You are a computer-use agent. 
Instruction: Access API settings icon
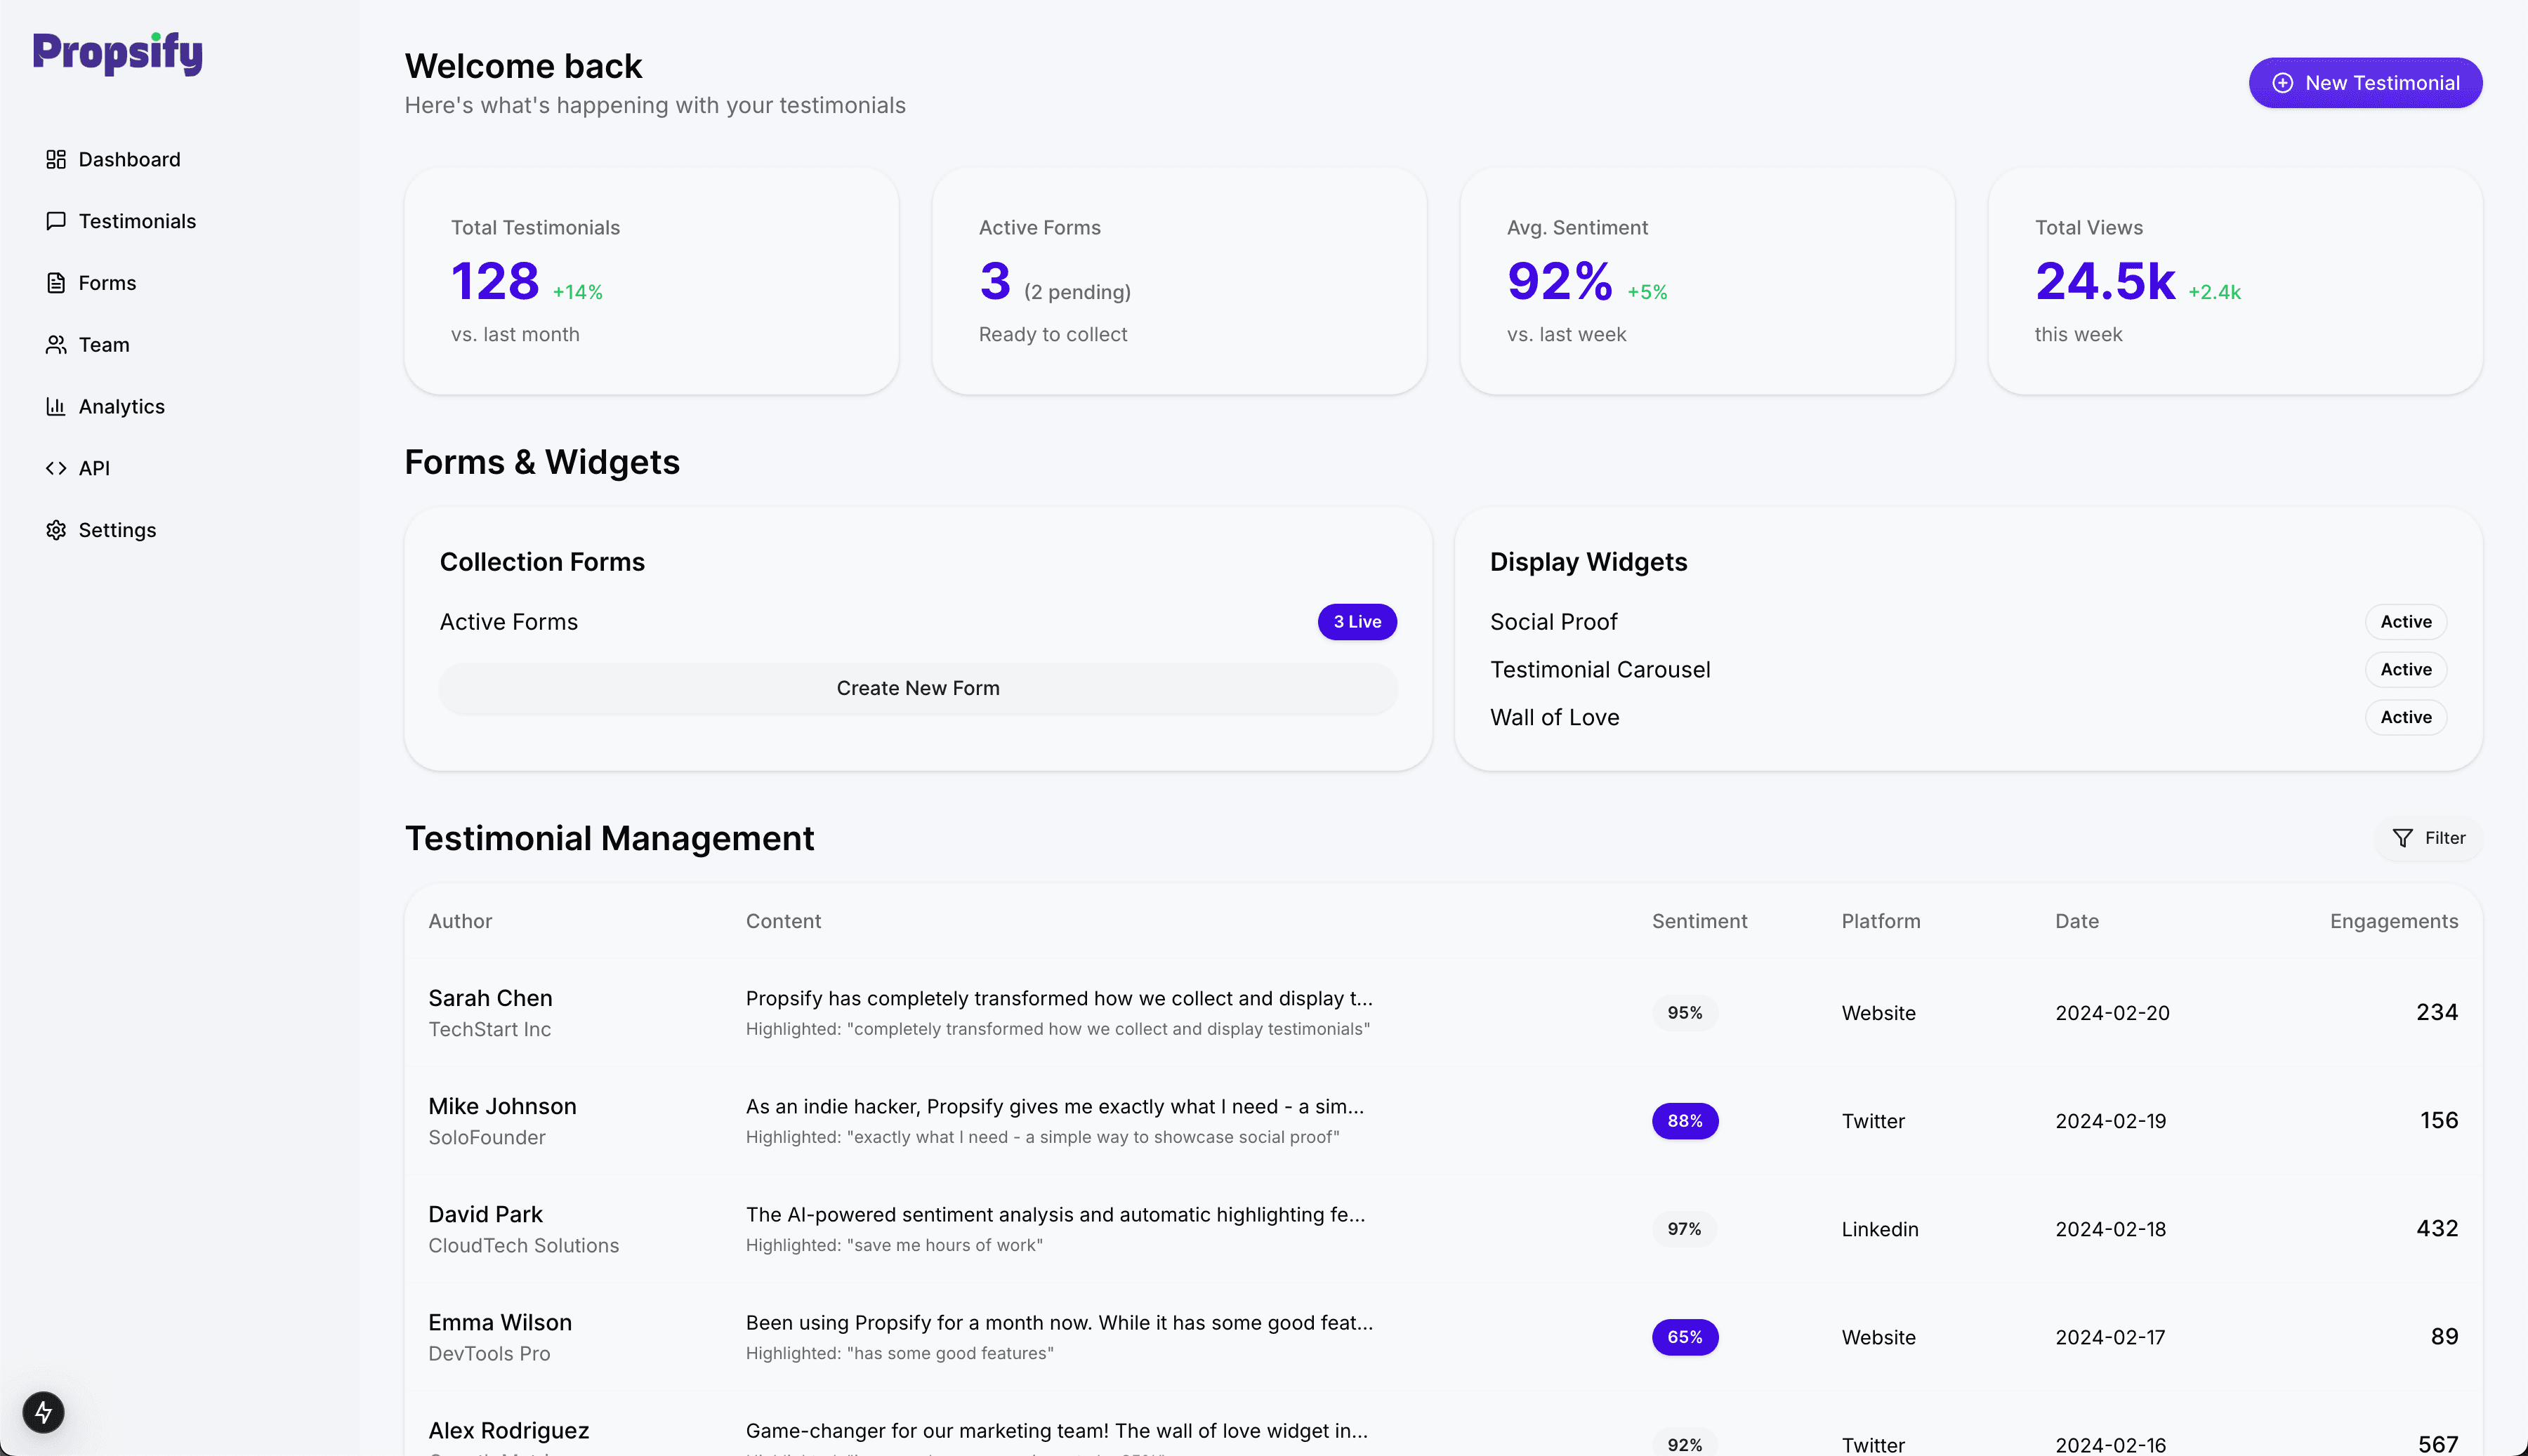point(55,468)
